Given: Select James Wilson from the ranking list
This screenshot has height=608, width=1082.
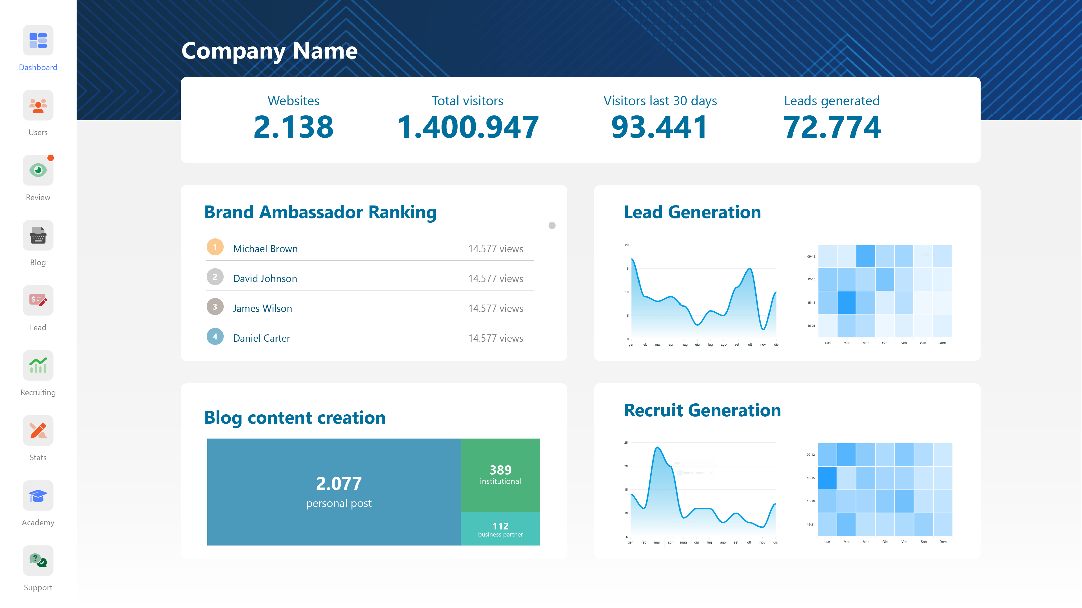Looking at the screenshot, I should (x=262, y=308).
